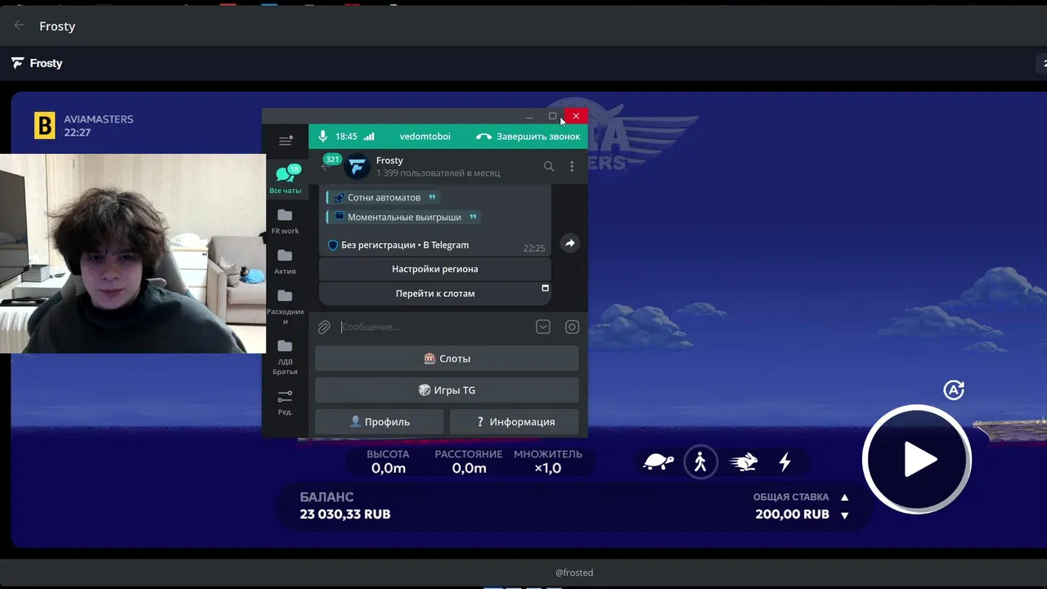Start the round with the play button
The image size is (1047, 589).
click(917, 460)
